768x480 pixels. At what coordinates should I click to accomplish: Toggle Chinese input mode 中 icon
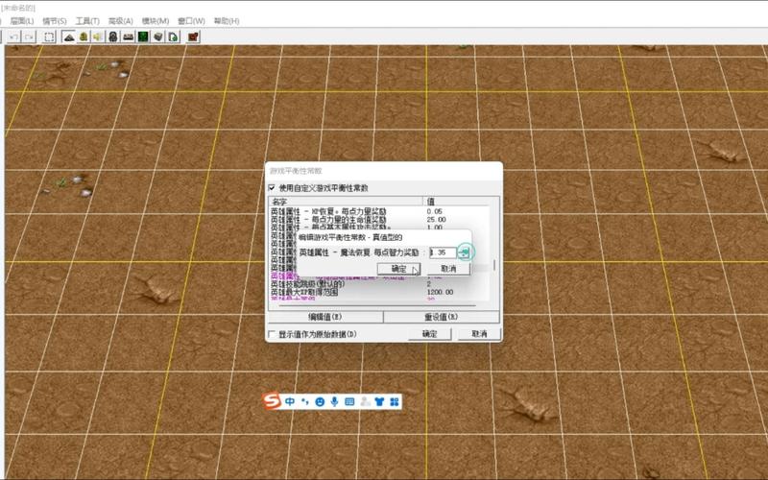point(290,402)
